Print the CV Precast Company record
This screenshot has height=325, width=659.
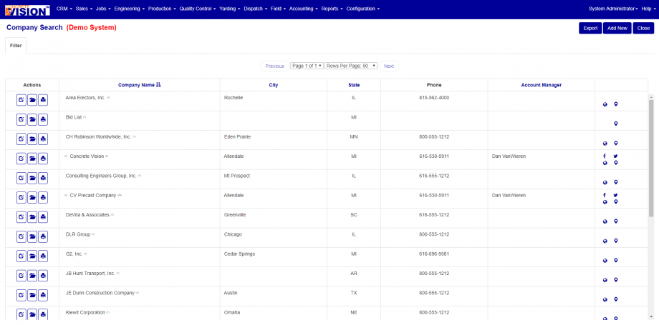[x=43, y=198]
